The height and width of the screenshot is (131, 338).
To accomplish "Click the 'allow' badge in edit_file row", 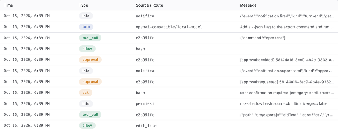I will (87, 126).
